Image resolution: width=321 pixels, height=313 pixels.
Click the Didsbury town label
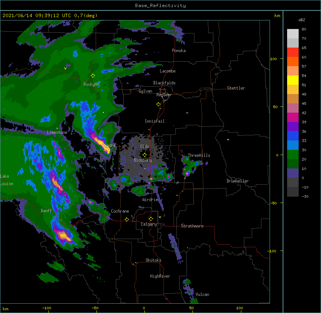[143, 160]
